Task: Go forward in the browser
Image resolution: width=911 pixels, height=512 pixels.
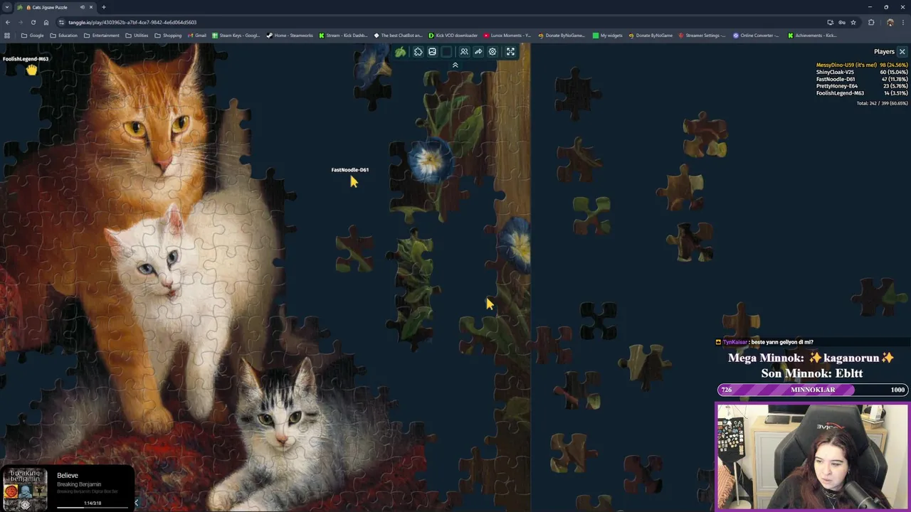Action: click(20, 22)
